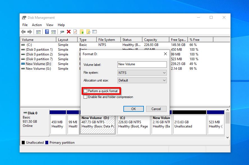Open the Allocation unit size dropdown
Screen dimensions: 249x165
click(x=142, y=80)
